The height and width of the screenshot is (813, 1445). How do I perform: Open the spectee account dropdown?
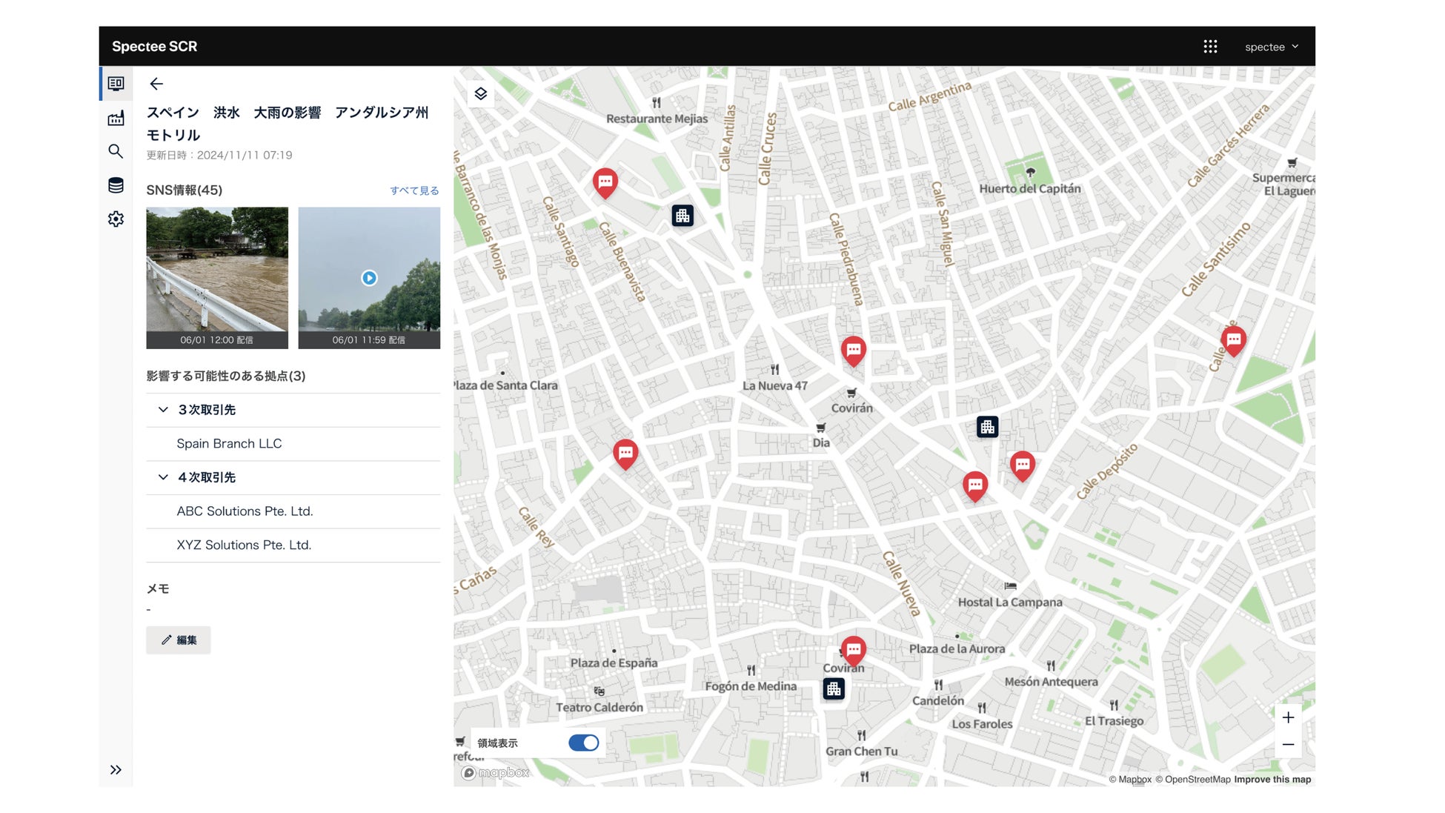coord(1271,47)
